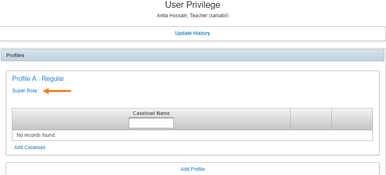
Task: Open Profile A : Regular heading
Action: [x=38, y=79]
